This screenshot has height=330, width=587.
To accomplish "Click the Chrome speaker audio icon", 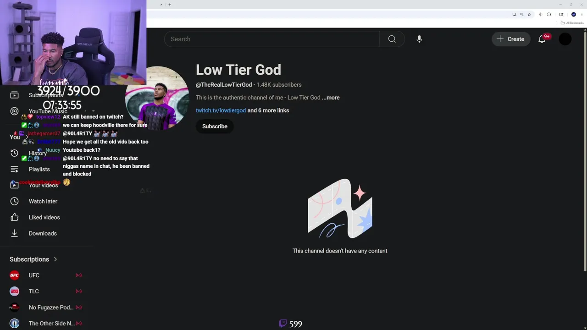I will coord(540,15).
